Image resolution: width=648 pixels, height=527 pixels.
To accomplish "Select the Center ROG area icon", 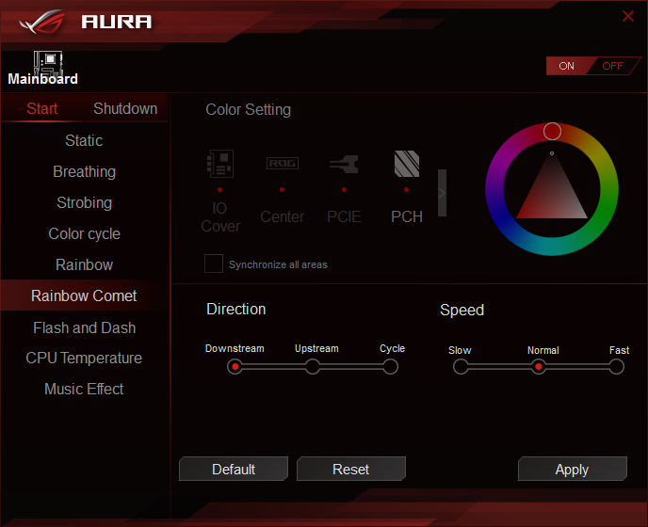I will tap(283, 163).
